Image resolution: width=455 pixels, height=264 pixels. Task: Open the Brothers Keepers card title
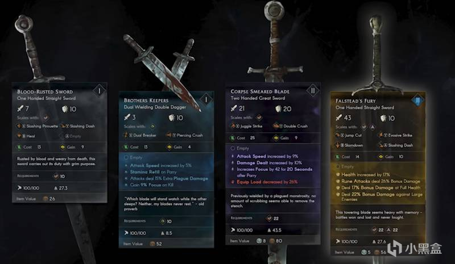coord(146,100)
